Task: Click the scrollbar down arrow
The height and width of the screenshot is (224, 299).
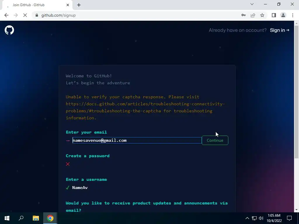Action: 297,210
